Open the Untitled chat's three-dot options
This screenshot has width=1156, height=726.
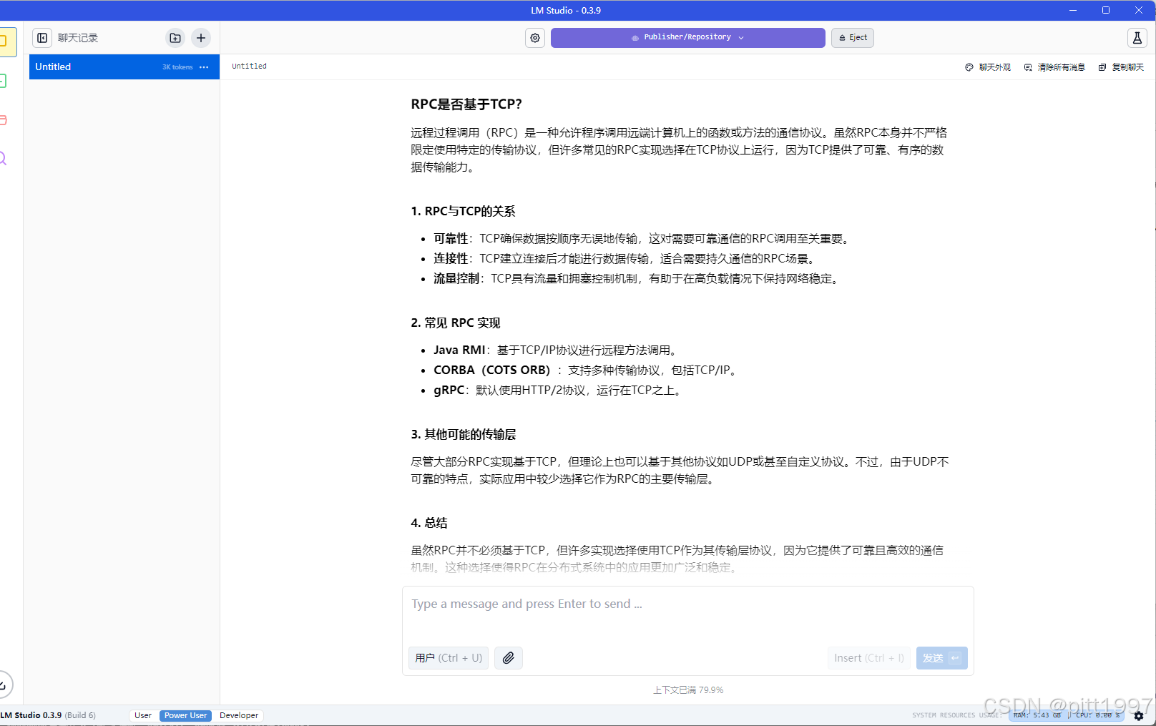204,67
